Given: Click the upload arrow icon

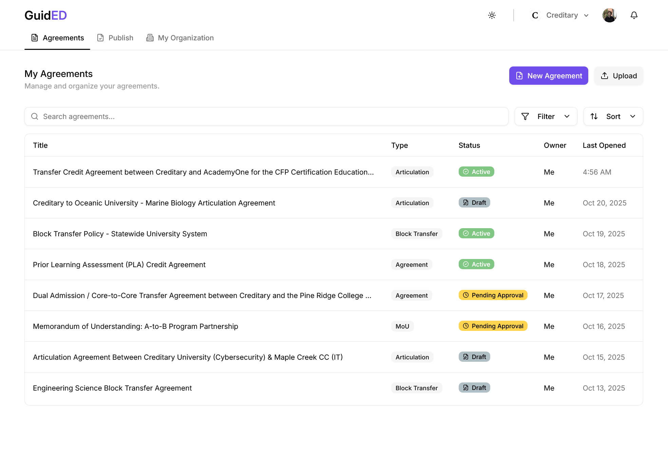Looking at the screenshot, I should point(605,76).
